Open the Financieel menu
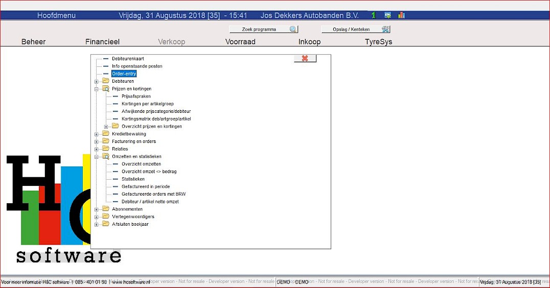This screenshot has width=550, height=288. point(102,42)
